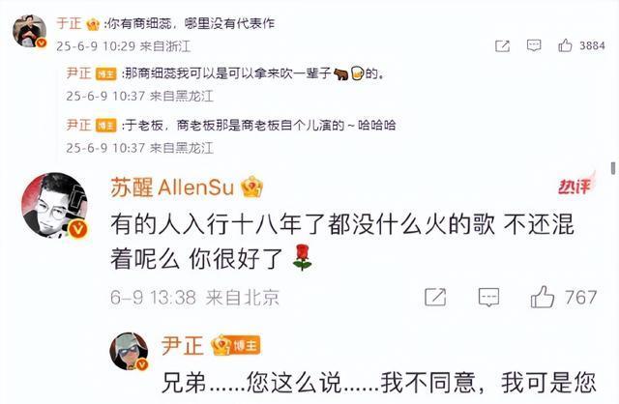
Task: Share the top comment about 商细蕊
Action: (502, 46)
